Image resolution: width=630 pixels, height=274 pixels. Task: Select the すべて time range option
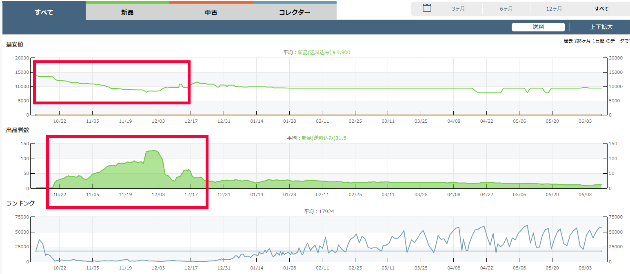[601, 9]
